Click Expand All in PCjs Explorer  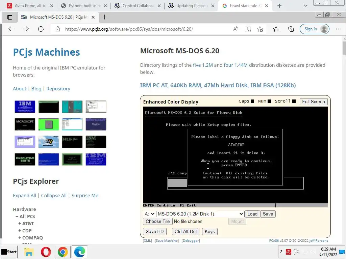[24, 196]
